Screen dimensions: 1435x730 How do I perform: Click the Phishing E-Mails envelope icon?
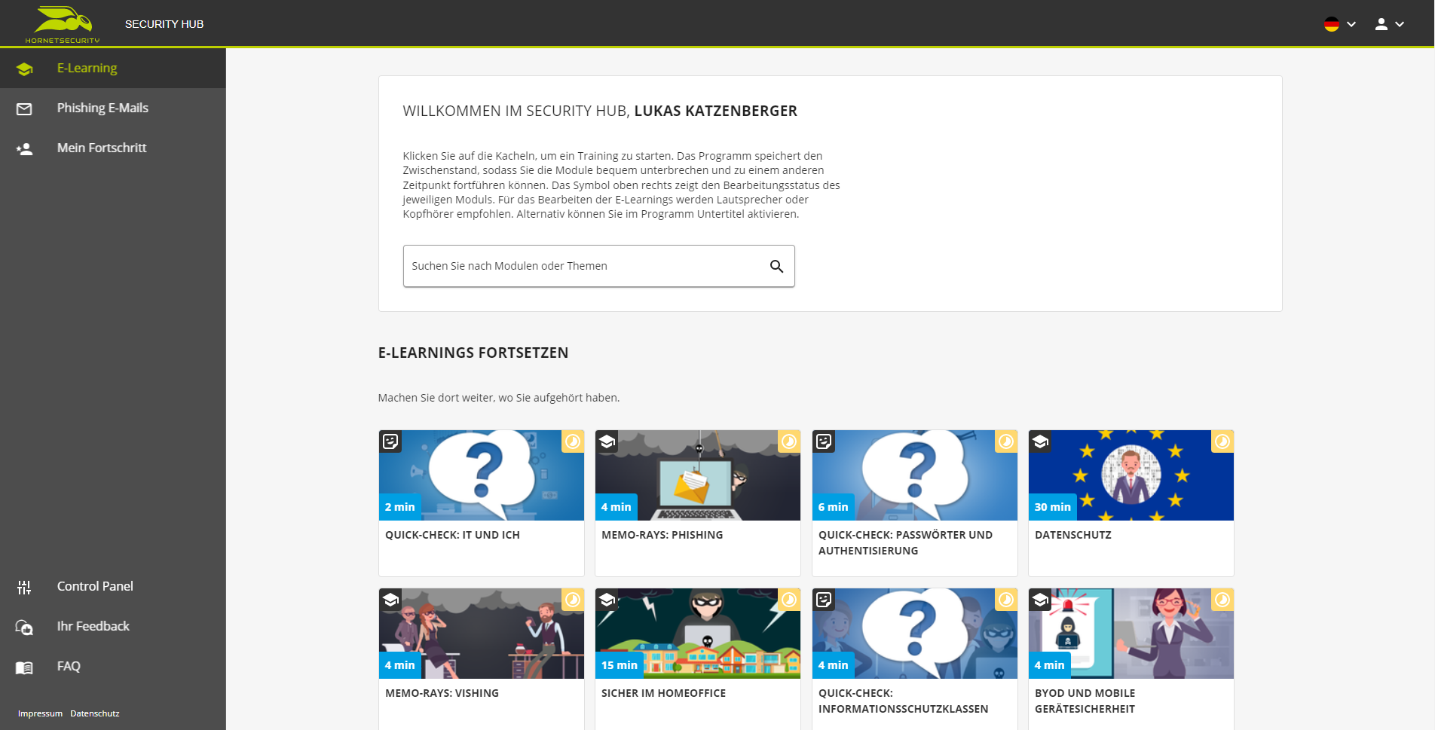(24, 108)
